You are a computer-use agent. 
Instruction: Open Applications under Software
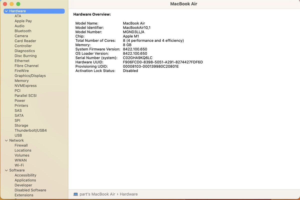click(25, 180)
